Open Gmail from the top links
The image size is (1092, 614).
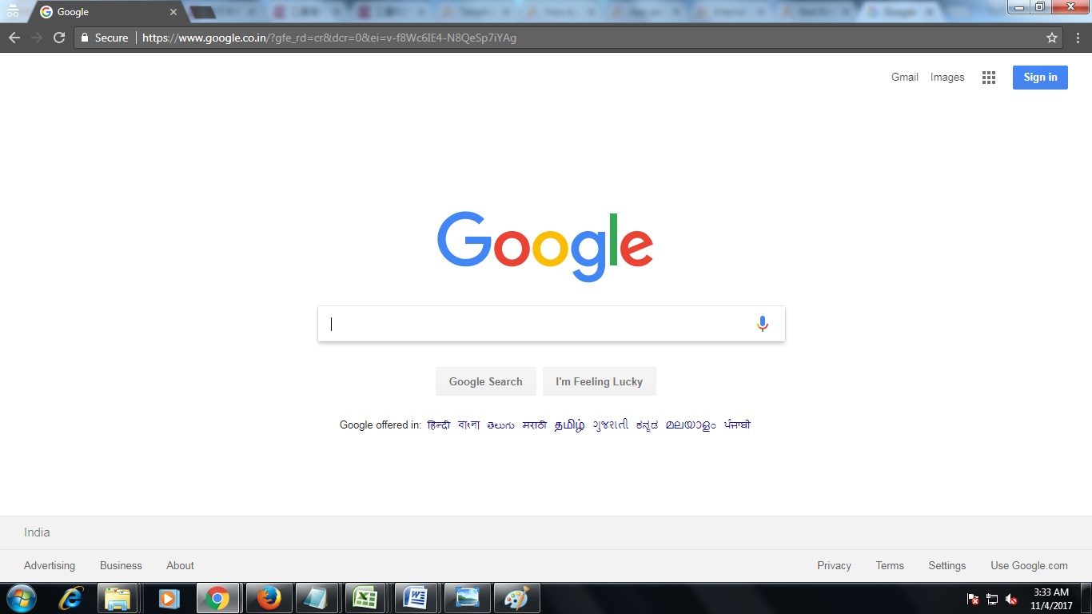tap(904, 77)
